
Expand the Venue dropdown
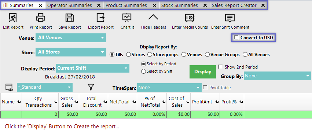71,38
